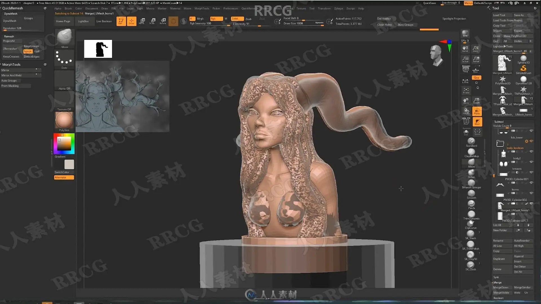
Task: Open the Macro menu
Action: click(x=150, y=8)
